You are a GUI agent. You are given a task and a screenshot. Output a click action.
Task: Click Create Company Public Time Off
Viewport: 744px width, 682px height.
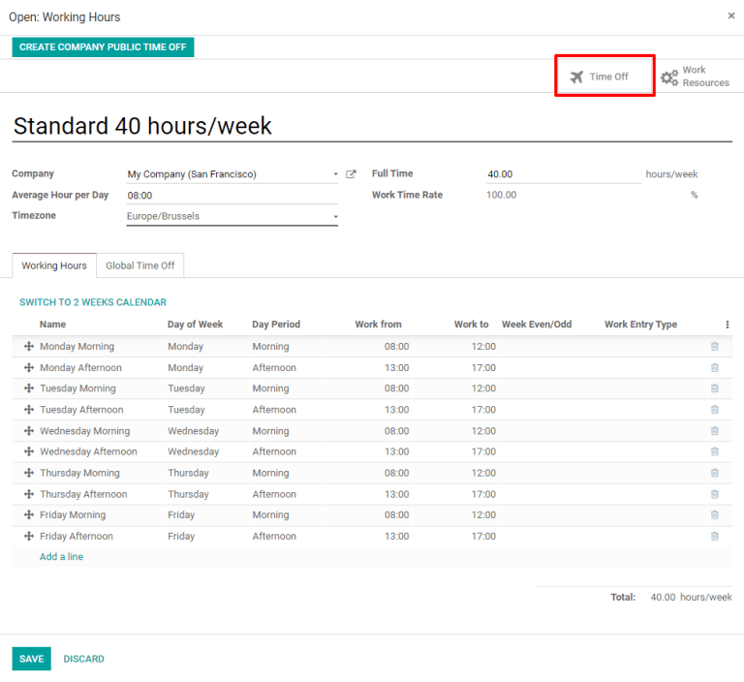pos(103,47)
